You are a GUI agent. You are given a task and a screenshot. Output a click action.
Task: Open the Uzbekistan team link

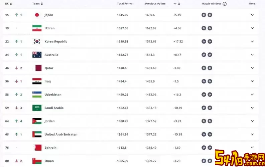pos(53,95)
